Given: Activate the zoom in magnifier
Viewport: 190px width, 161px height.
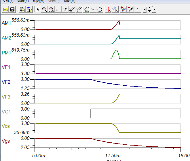Looking at the screenshot, I should click(44, 10).
